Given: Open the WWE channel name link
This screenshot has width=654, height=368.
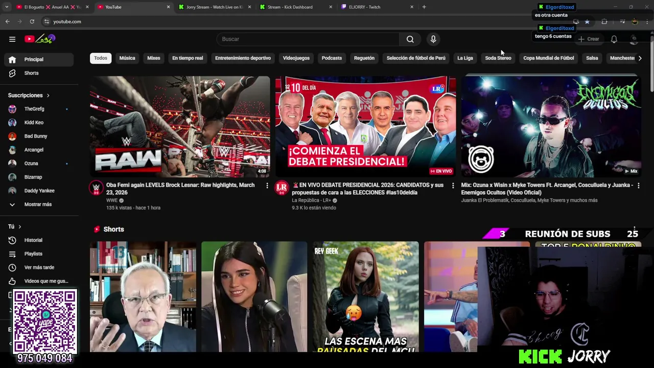Looking at the screenshot, I should pyautogui.click(x=112, y=200).
